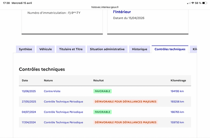Go to the Historique tab

140,49
